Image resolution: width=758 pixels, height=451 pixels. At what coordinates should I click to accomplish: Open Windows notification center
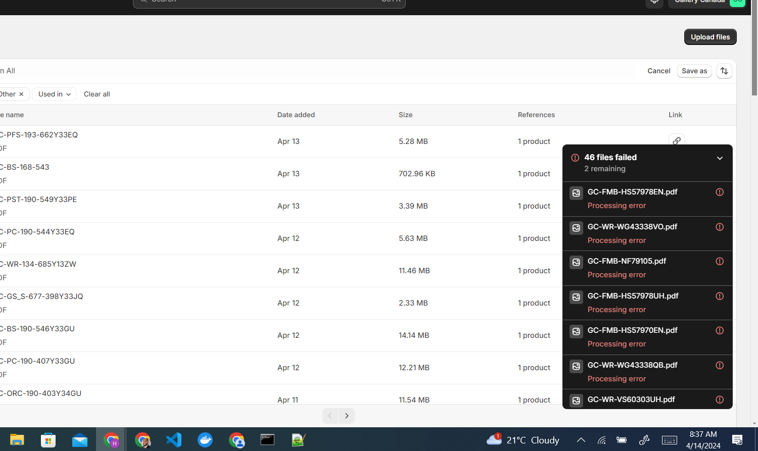tap(737, 440)
